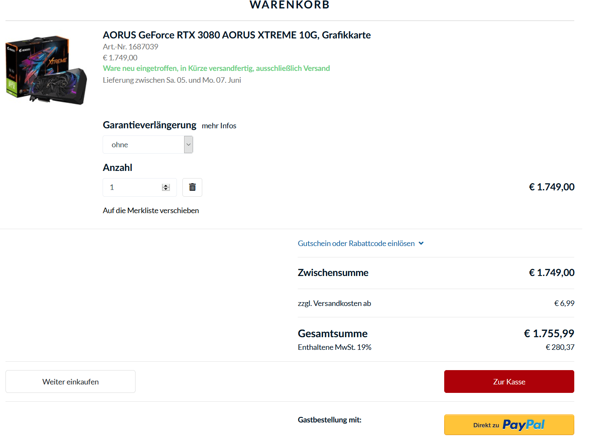Move item via Auf die Merkliste verschieben
Viewport: 611px width, 441px height.
pos(151,211)
